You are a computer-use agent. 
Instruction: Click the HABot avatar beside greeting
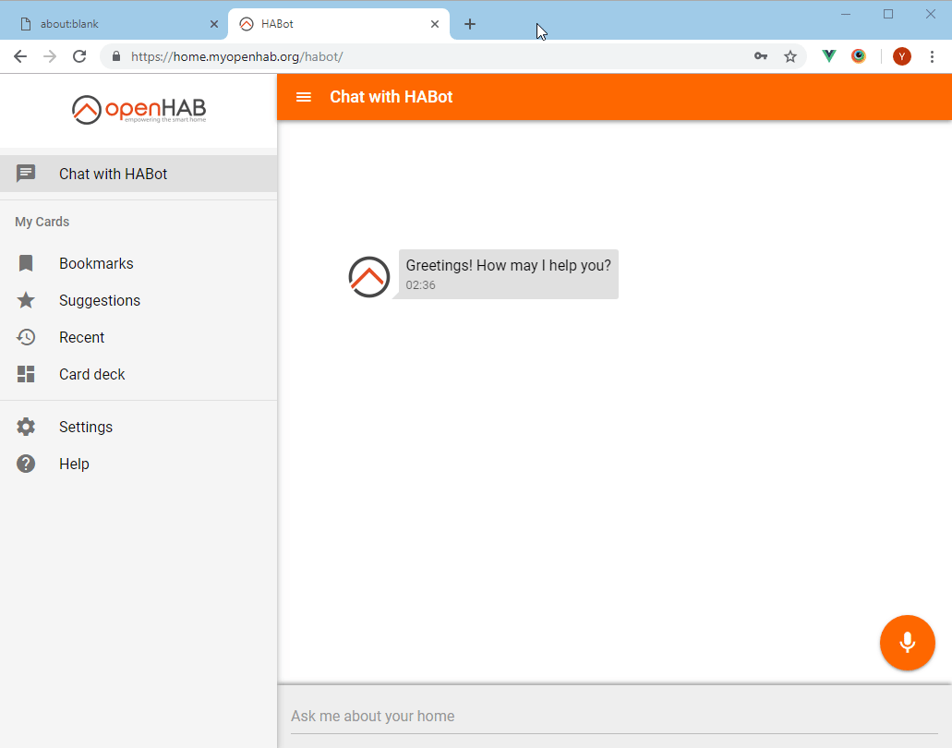tap(368, 276)
